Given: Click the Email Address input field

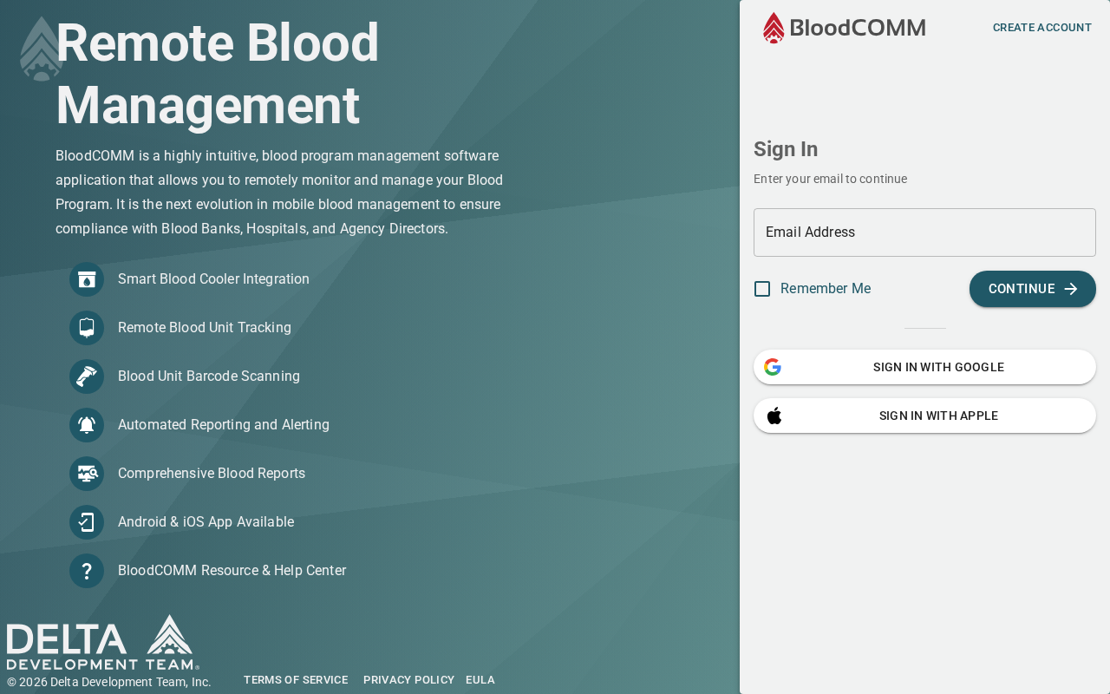Looking at the screenshot, I should click(924, 232).
